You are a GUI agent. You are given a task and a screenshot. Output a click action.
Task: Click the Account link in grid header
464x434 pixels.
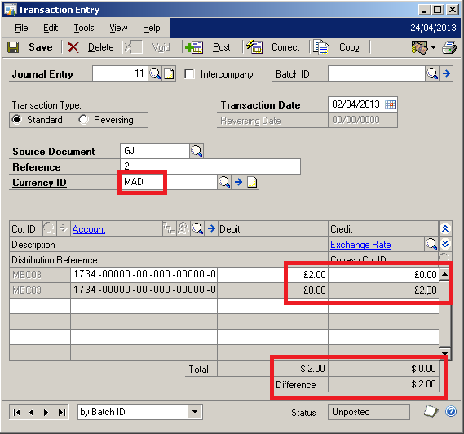[89, 229]
